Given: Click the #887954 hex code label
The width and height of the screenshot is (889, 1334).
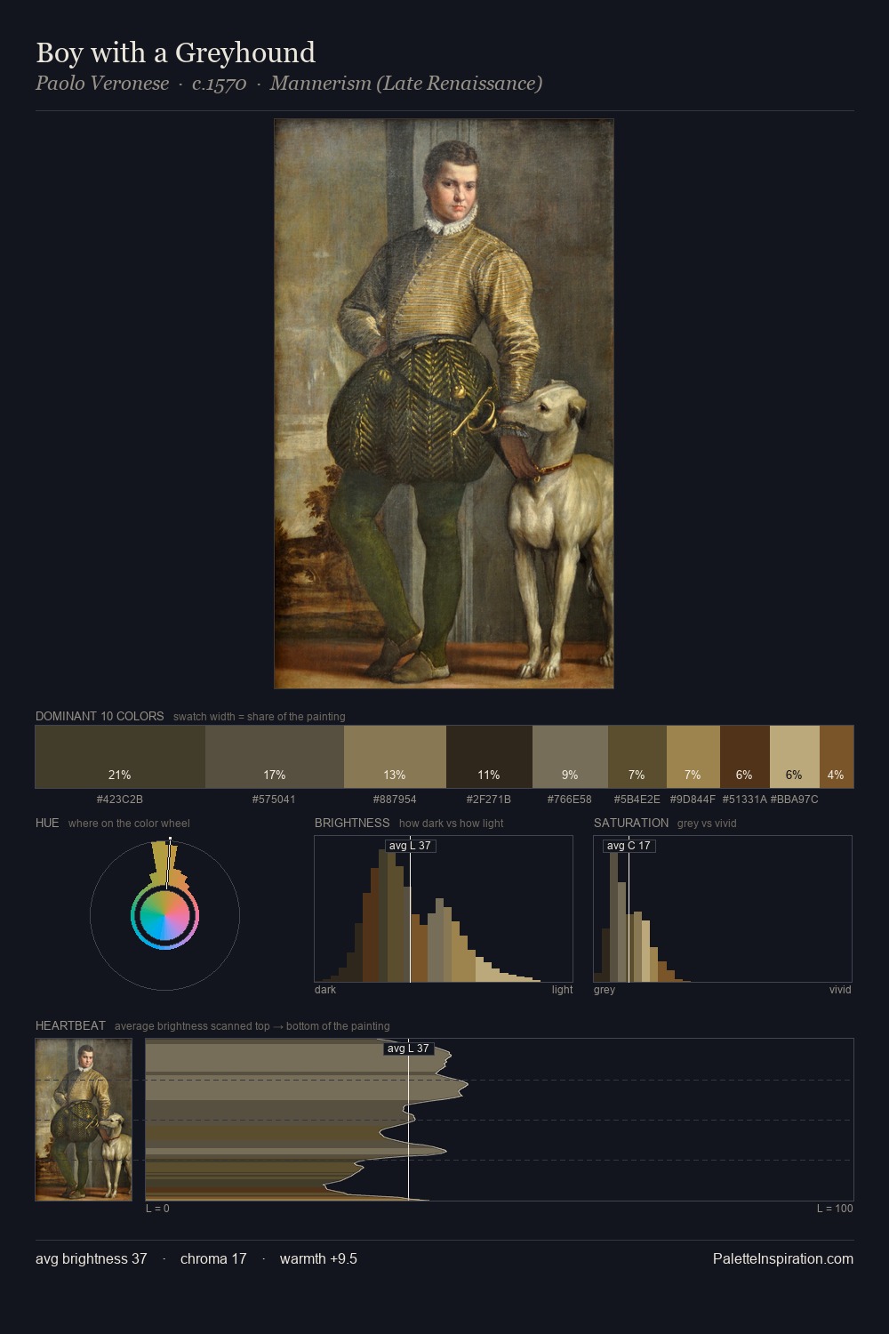Looking at the screenshot, I should pyautogui.click(x=395, y=800).
